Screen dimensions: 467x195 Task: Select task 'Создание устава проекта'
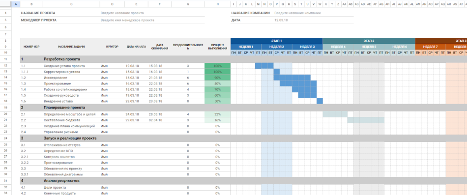tap(64, 66)
